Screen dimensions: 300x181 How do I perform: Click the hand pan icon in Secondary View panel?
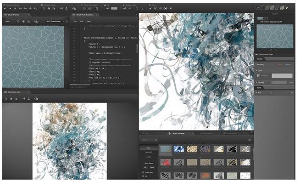pos(11,99)
